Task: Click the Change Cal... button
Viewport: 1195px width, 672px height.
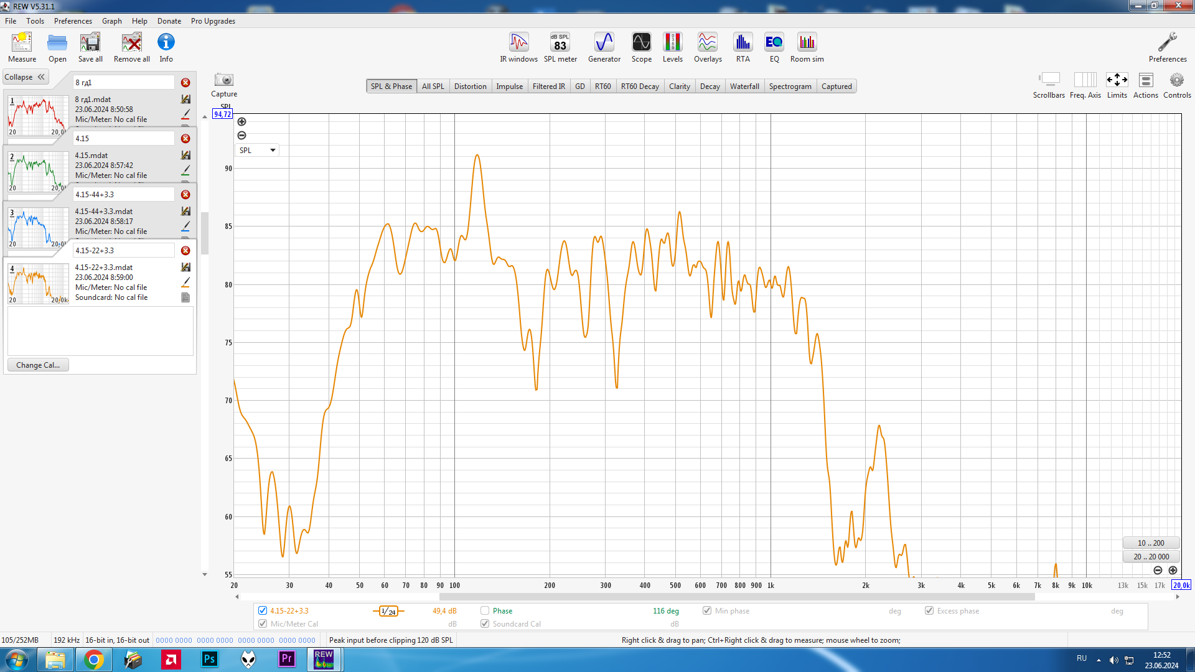Action: click(38, 365)
